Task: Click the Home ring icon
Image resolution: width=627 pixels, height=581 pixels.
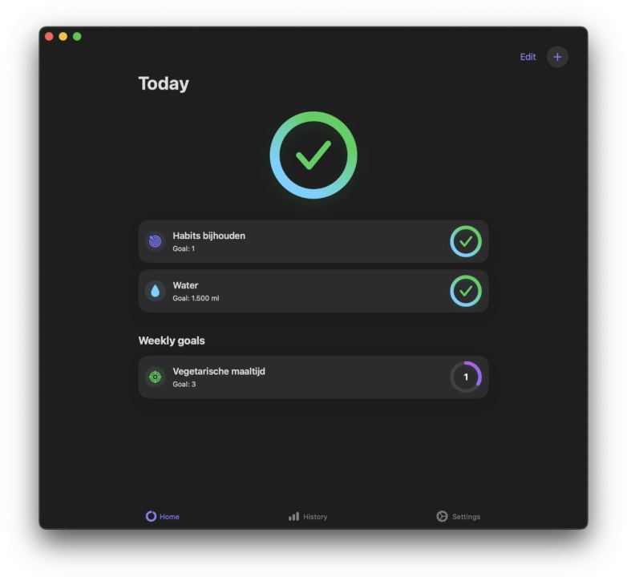Action: [x=151, y=516]
